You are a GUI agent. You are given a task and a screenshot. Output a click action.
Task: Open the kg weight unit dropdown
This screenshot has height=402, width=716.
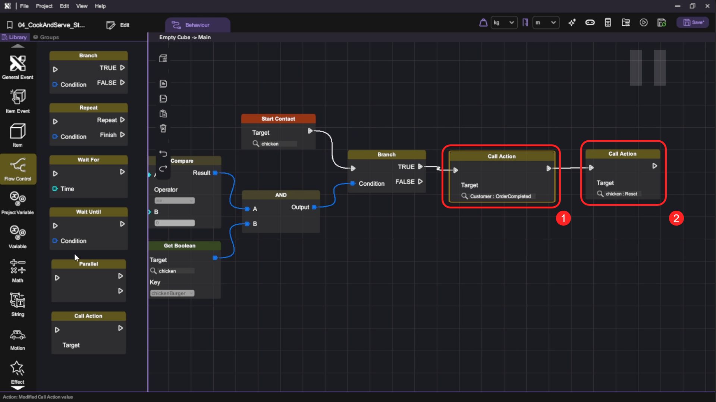(x=504, y=23)
